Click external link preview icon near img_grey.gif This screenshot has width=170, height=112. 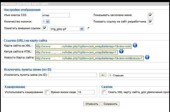(88, 28)
